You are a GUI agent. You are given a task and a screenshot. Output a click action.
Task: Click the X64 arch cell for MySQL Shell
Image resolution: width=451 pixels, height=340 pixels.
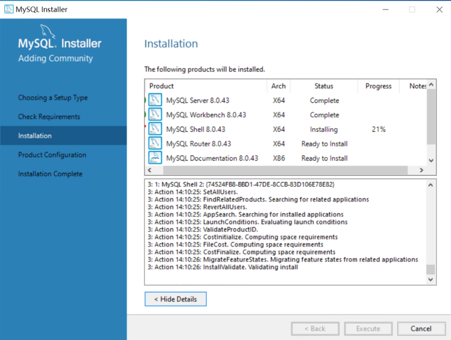pos(279,129)
